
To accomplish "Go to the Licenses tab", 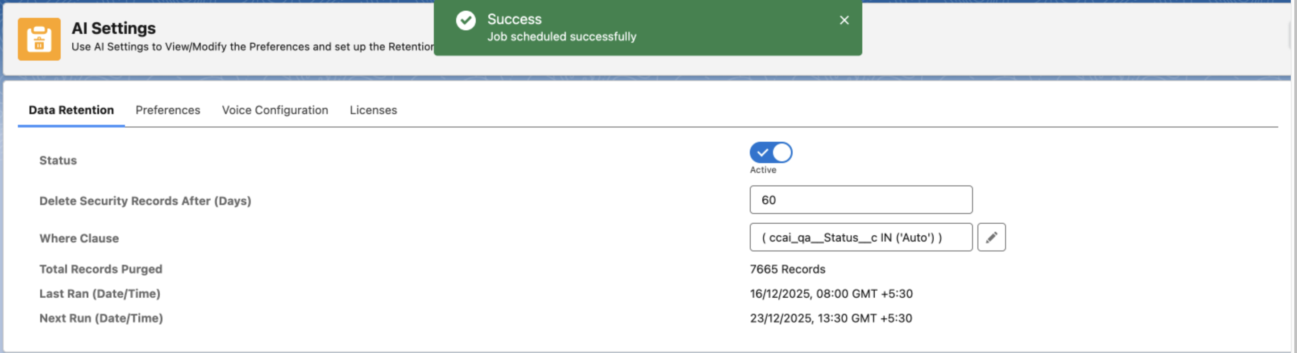I will (x=373, y=110).
